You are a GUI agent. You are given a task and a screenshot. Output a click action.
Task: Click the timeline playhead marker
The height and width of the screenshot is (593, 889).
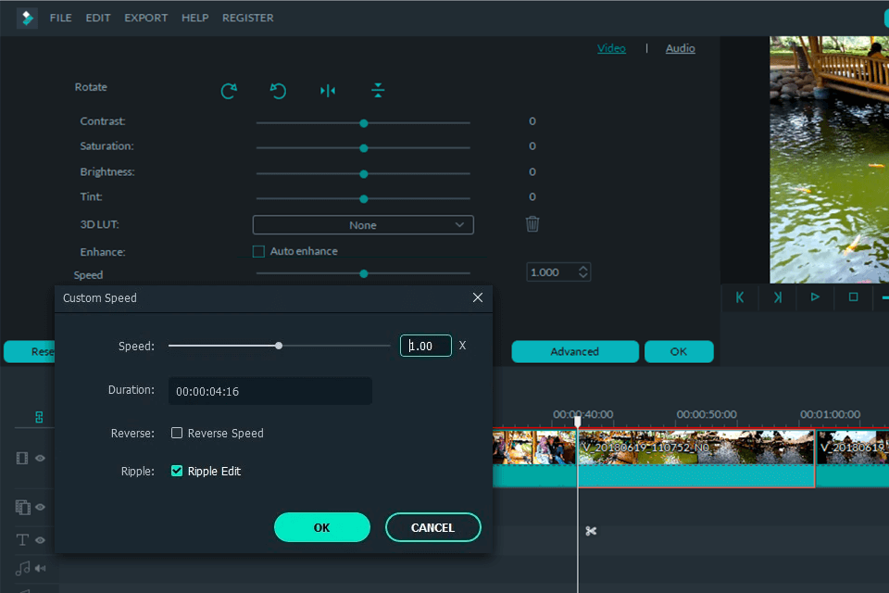pyautogui.click(x=578, y=421)
